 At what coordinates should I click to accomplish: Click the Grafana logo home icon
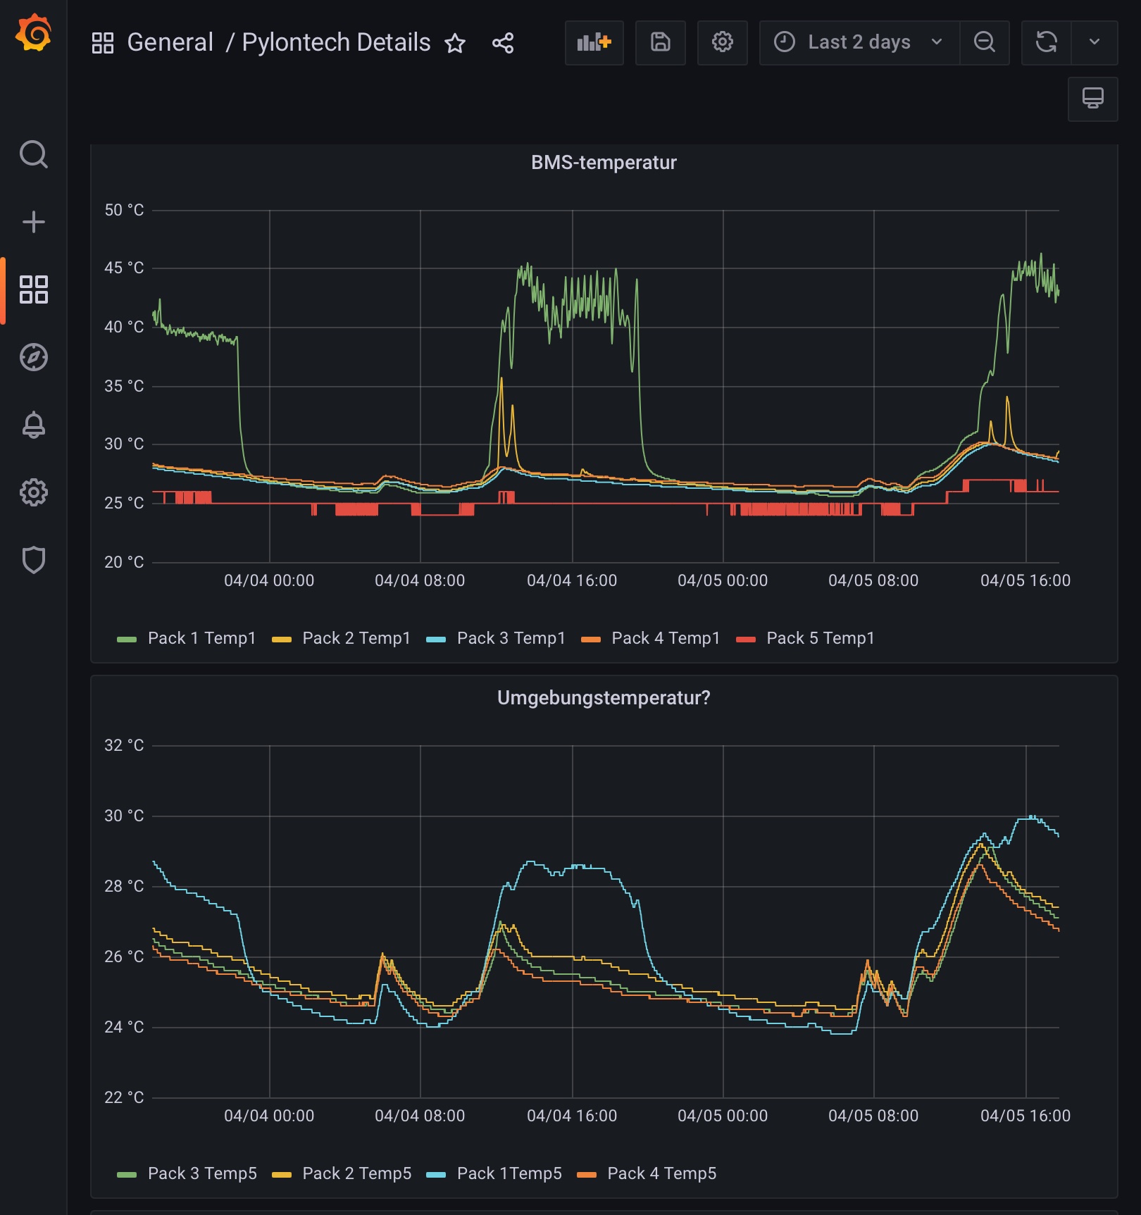33,33
